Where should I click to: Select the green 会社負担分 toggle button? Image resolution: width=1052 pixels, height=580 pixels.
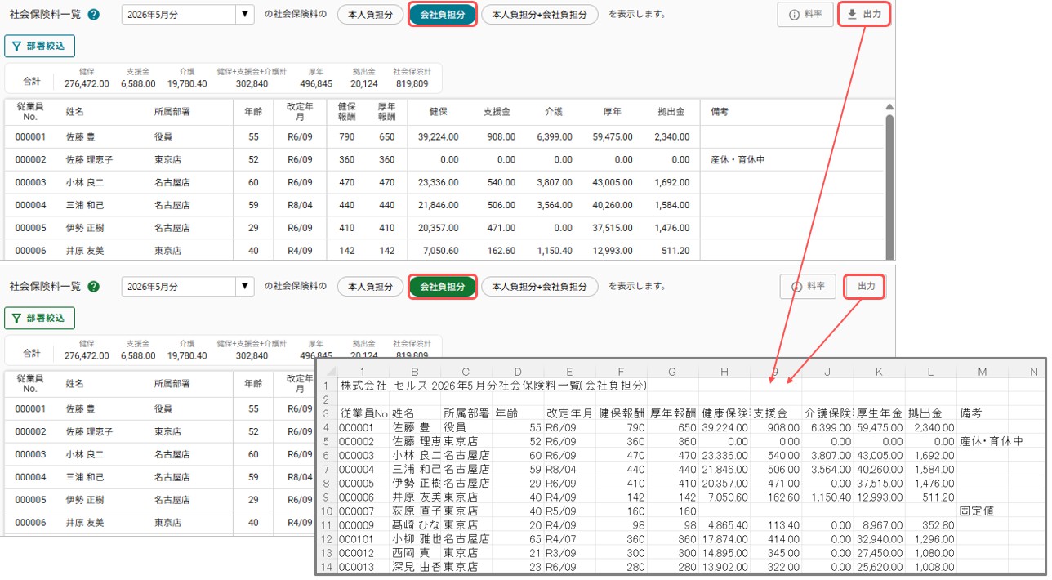(x=442, y=287)
